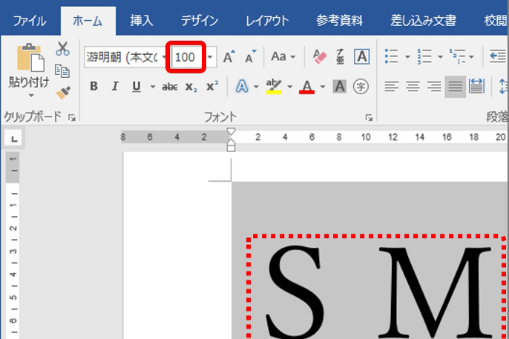
Task: Toggle underline formatting
Action: click(137, 86)
